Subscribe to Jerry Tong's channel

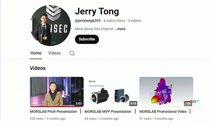click(87, 39)
